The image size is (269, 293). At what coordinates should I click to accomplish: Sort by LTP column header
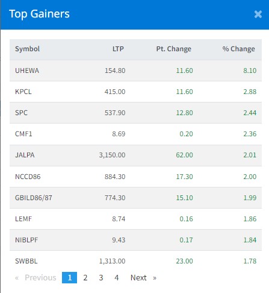[x=118, y=49]
